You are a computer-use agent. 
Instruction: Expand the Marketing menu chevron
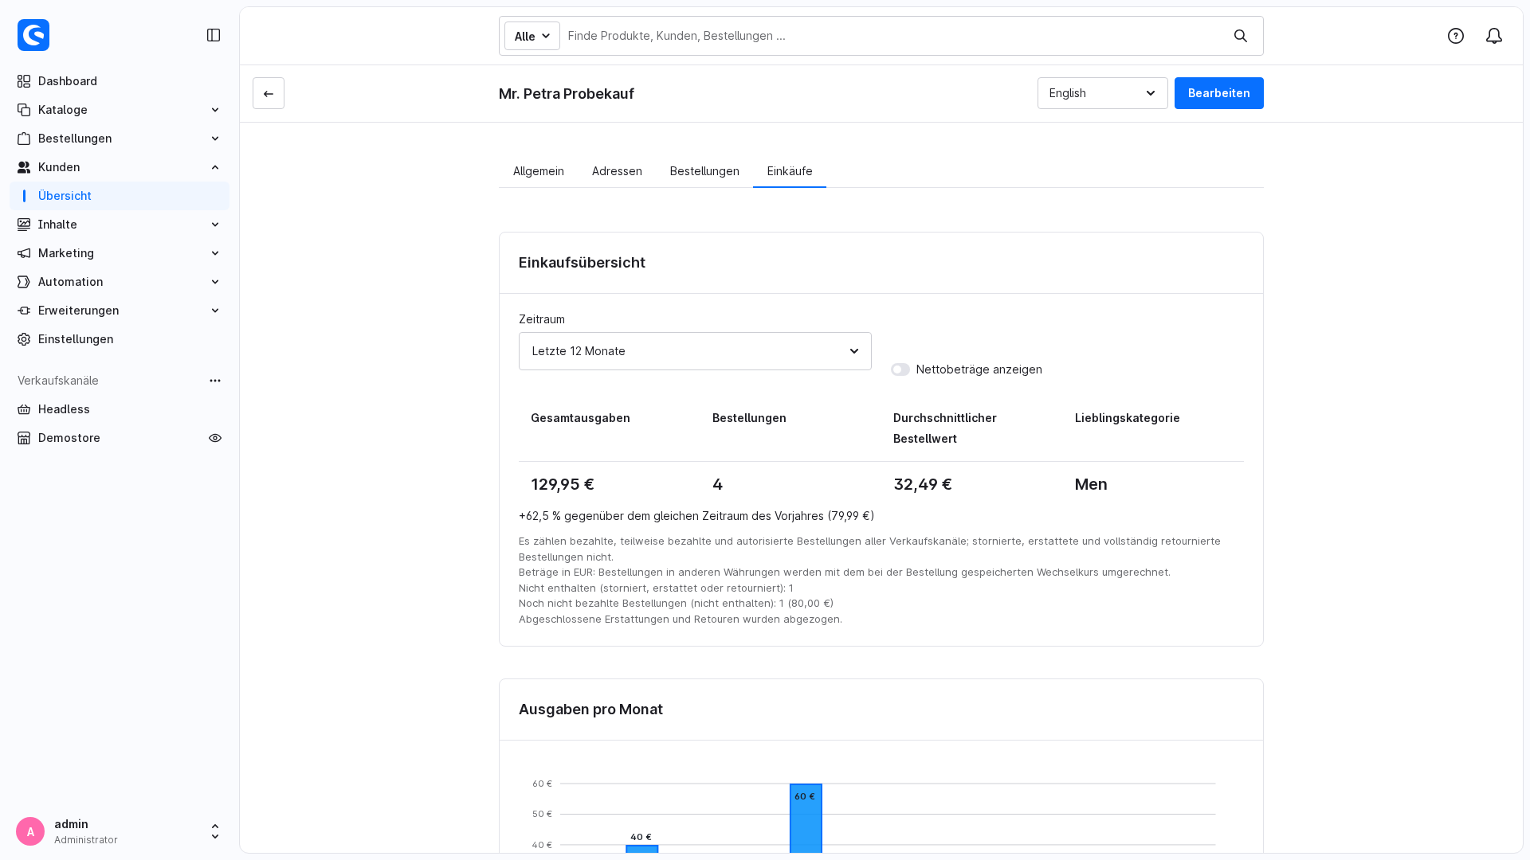pos(215,253)
